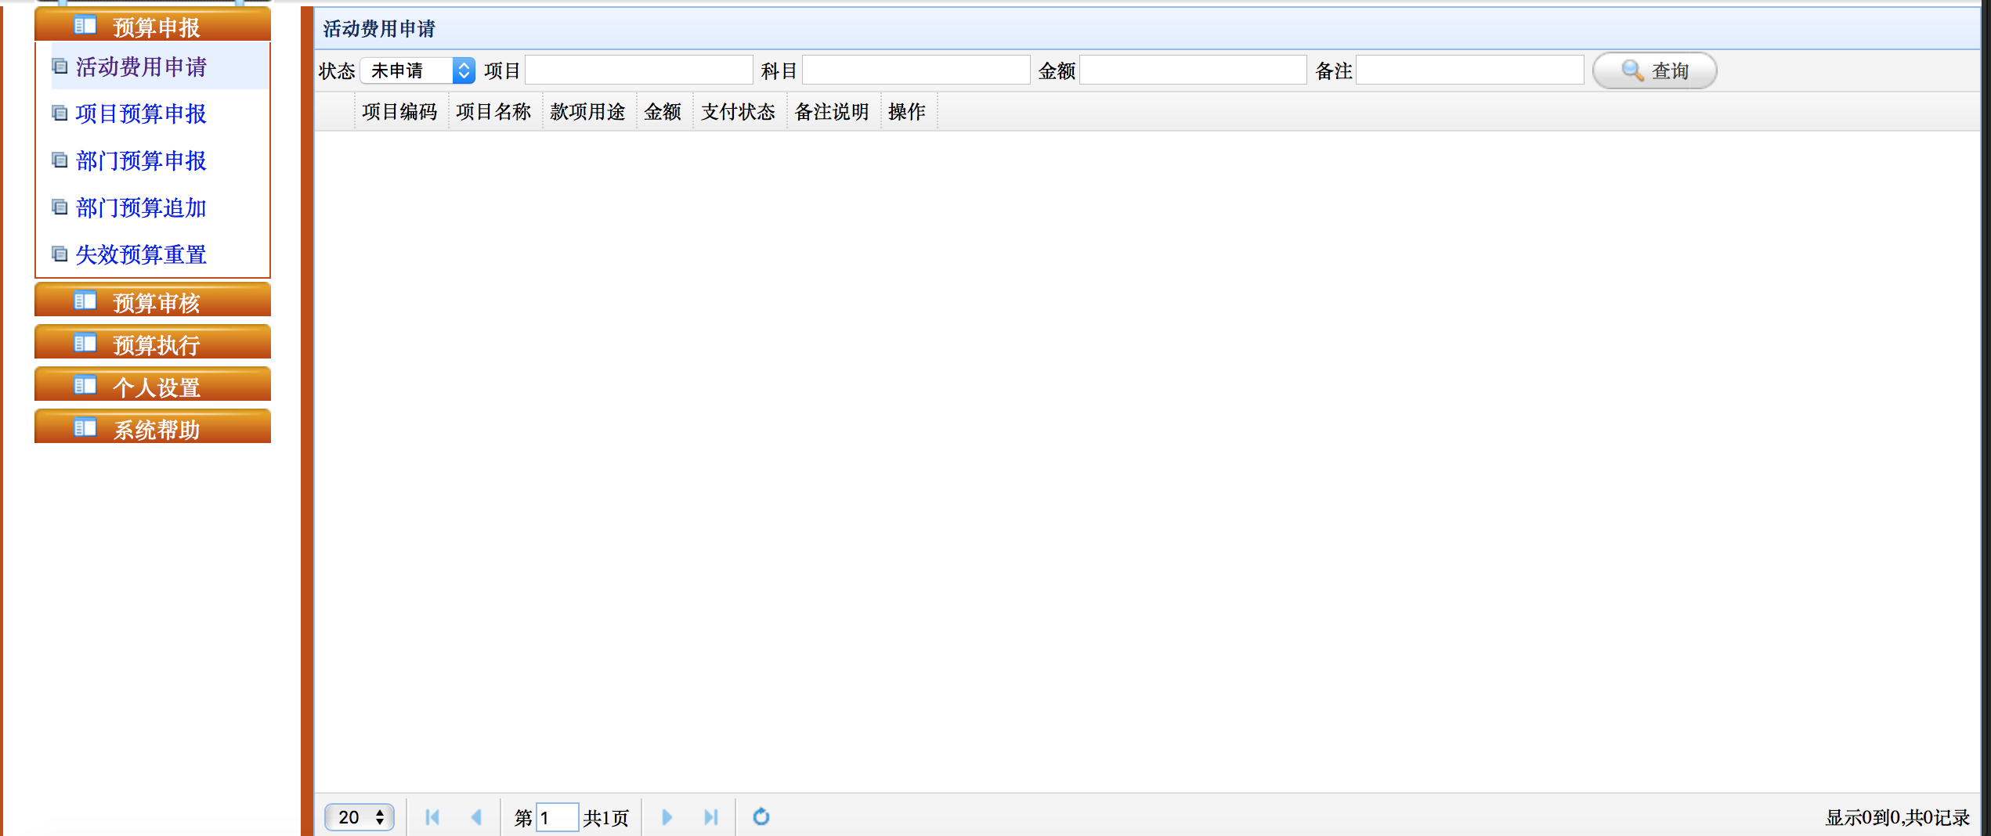
Task: Expand the 预算执行 accordion section
Action: tap(153, 342)
